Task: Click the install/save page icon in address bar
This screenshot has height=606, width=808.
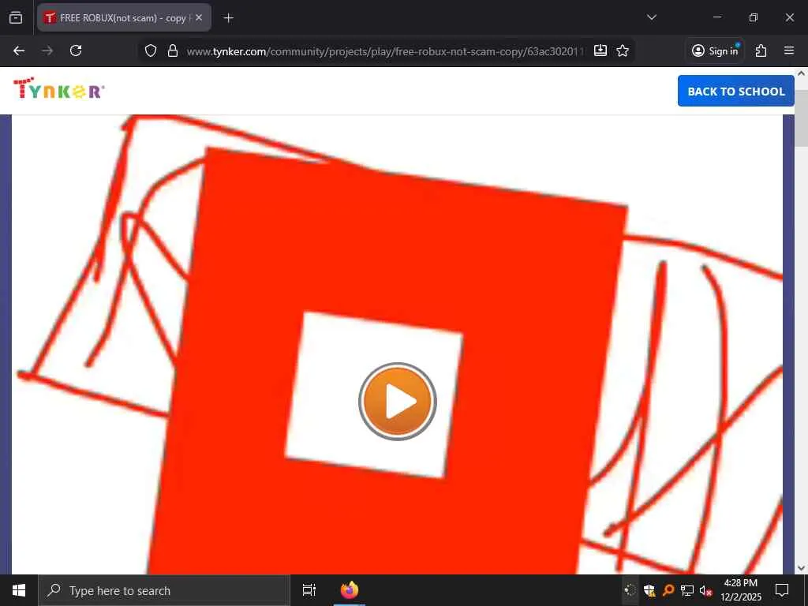Action: coord(600,50)
